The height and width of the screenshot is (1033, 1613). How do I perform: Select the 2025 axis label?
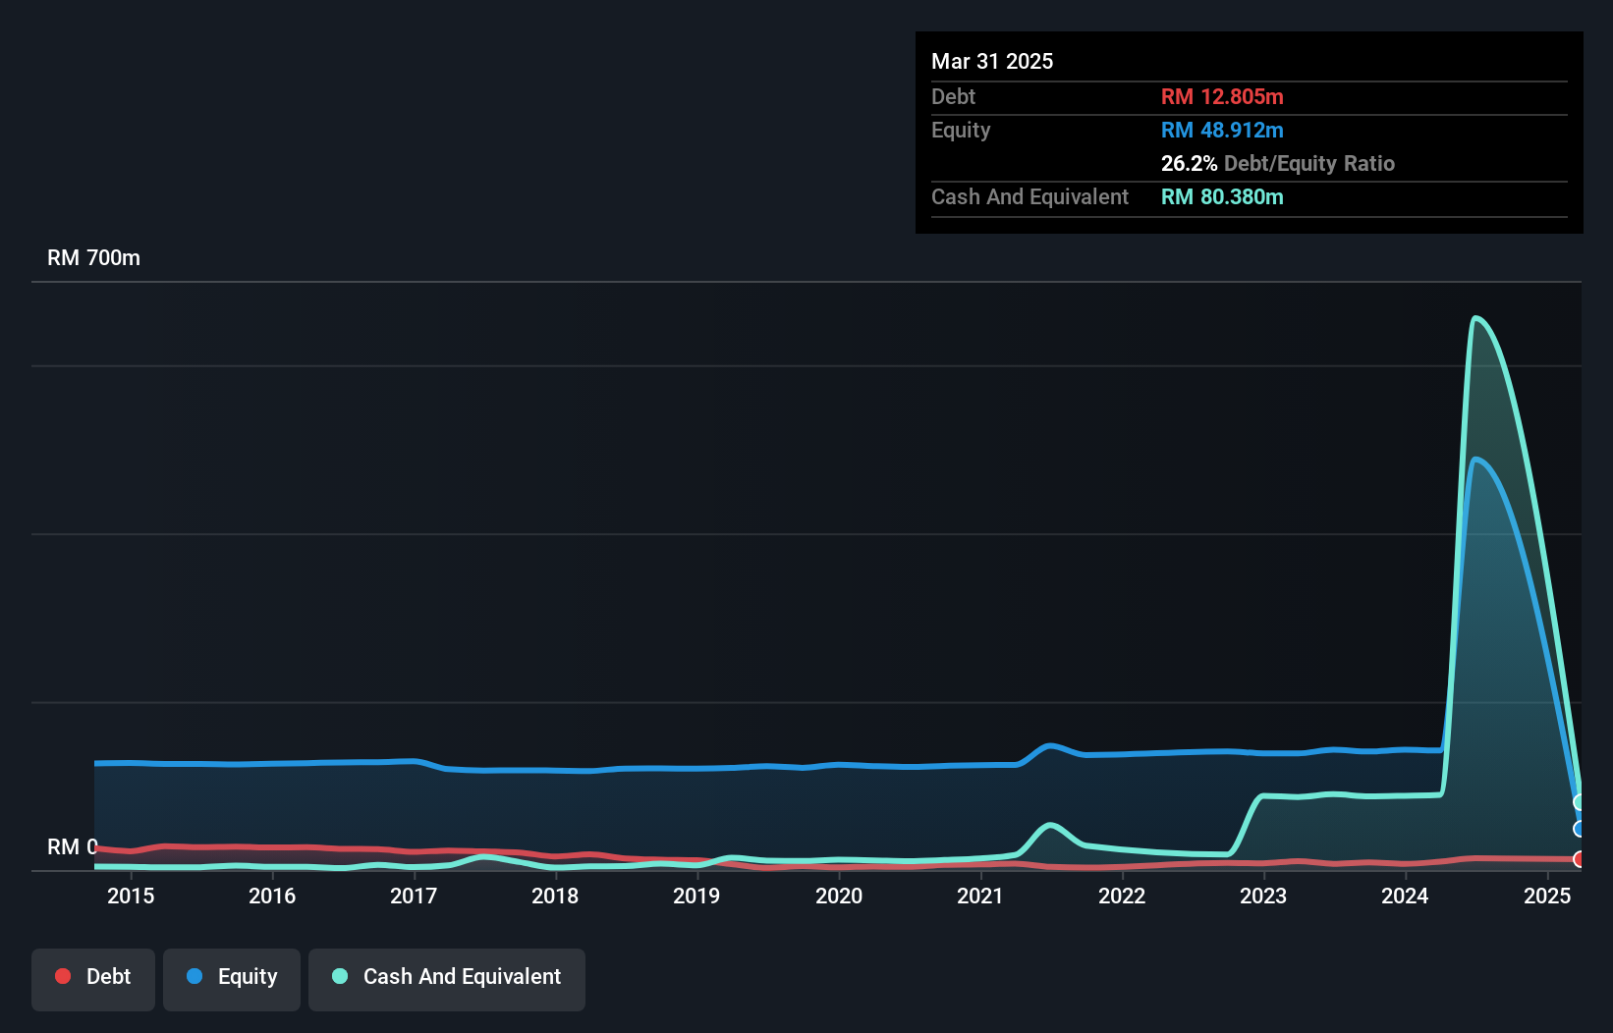coord(1547,896)
